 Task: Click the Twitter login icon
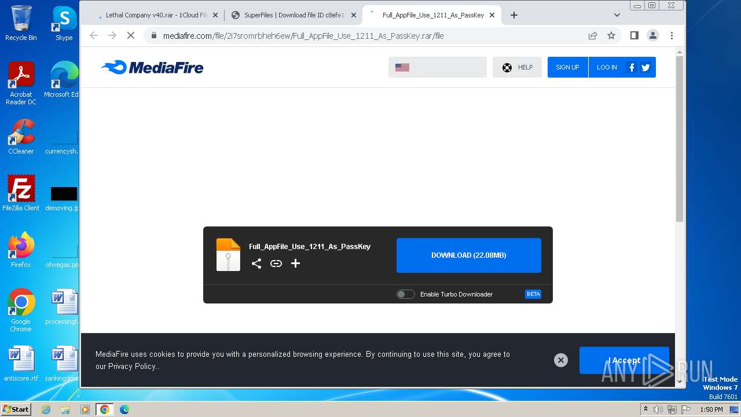(x=645, y=67)
